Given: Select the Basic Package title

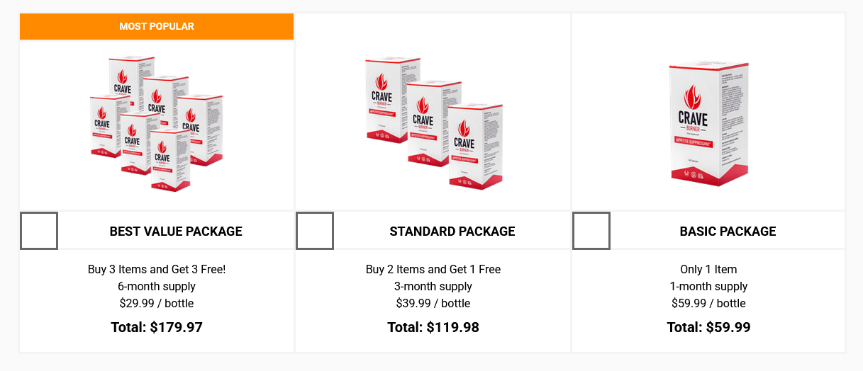Looking at the screenshot, I should click(728, 232).
